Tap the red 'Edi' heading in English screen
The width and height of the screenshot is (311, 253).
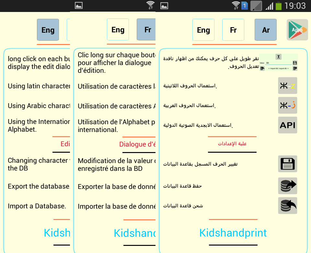(65, 144)
